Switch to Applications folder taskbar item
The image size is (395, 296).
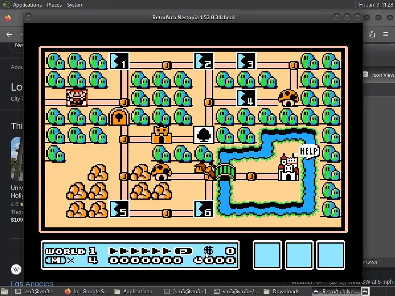click(133, 291)
